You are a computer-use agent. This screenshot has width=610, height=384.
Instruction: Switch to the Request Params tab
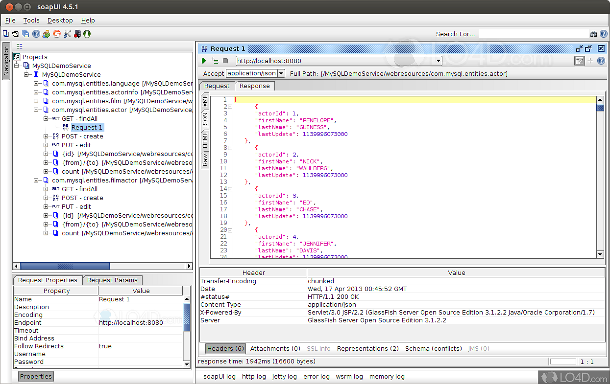(112, 280)
